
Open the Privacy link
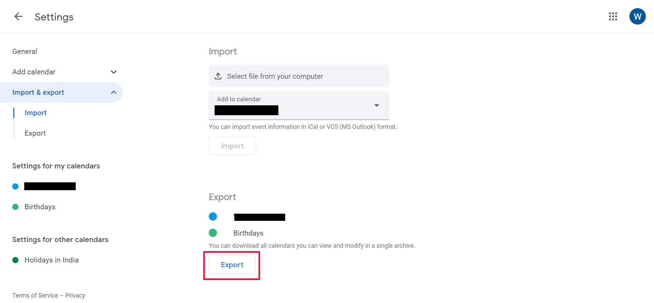pos(75,296)
